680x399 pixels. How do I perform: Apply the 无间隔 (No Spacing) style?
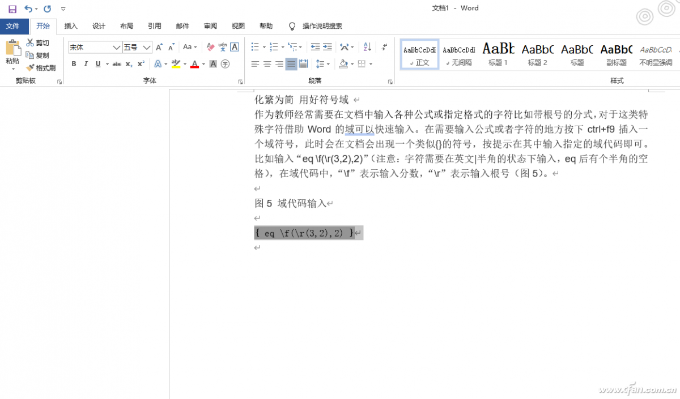(x=459, y=54)
